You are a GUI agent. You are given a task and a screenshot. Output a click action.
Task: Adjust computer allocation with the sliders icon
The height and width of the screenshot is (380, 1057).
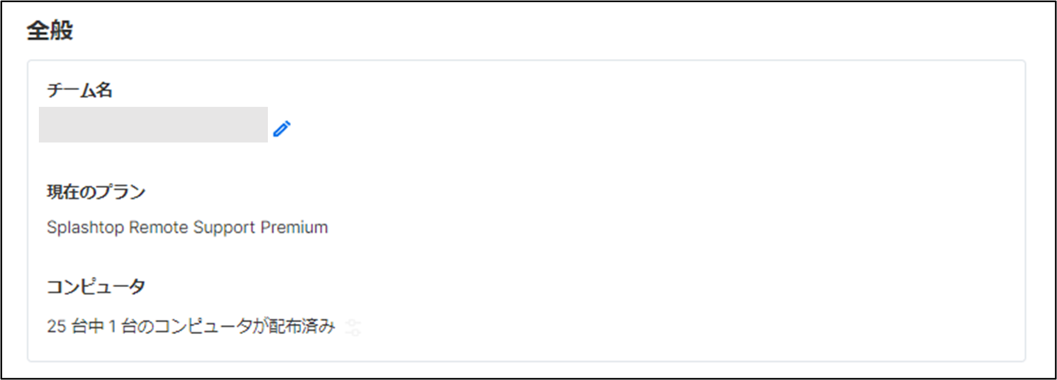click(x=353, y=327)
